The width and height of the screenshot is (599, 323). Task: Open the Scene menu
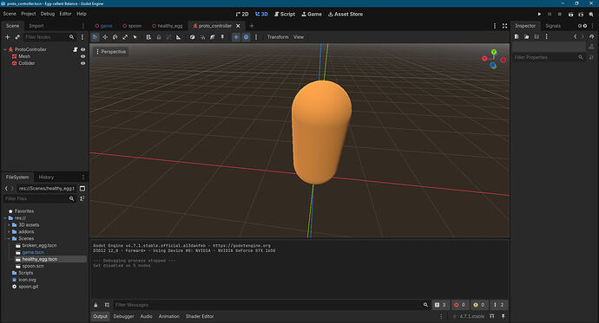click(10, 14)
